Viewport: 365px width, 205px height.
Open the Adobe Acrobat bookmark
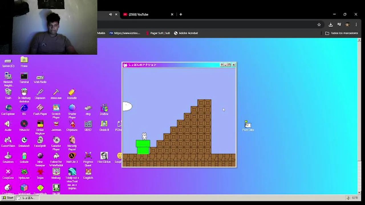186,33
